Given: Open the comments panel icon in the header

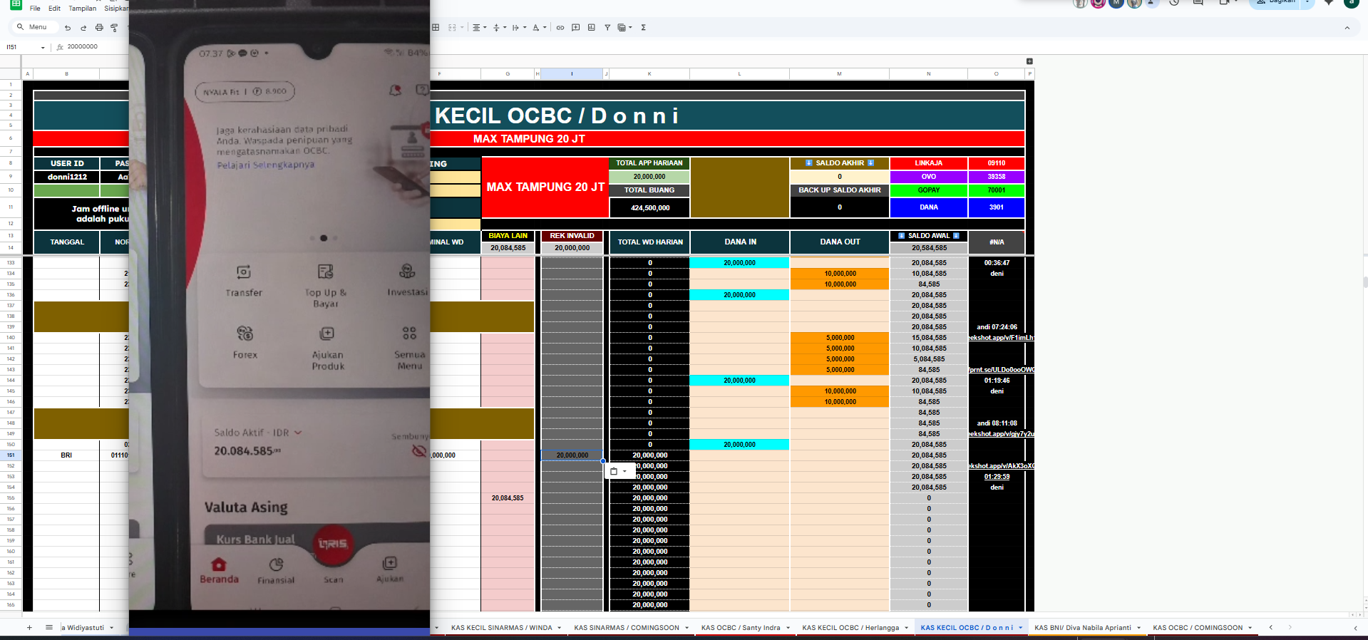Looking at the screenshot, I should (1198, 3).
